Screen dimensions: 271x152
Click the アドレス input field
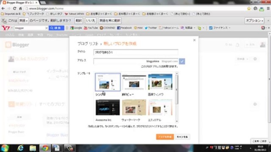(136, 61)
